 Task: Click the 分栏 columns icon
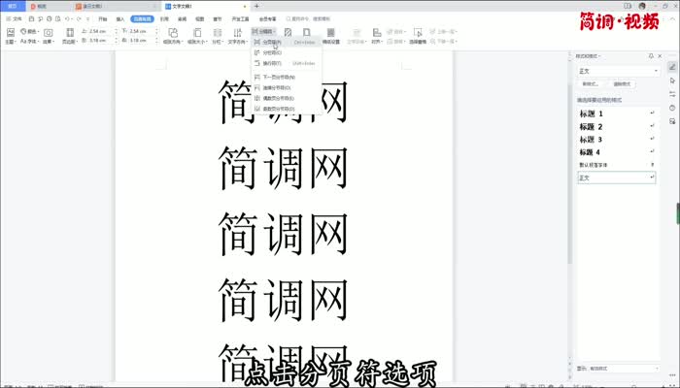tap(216, 37)
